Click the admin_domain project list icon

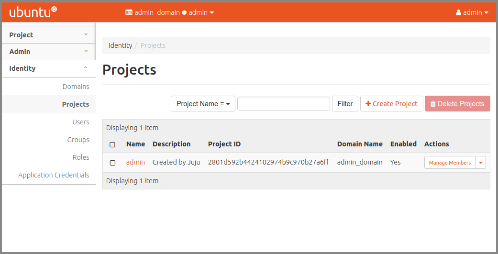129,12
